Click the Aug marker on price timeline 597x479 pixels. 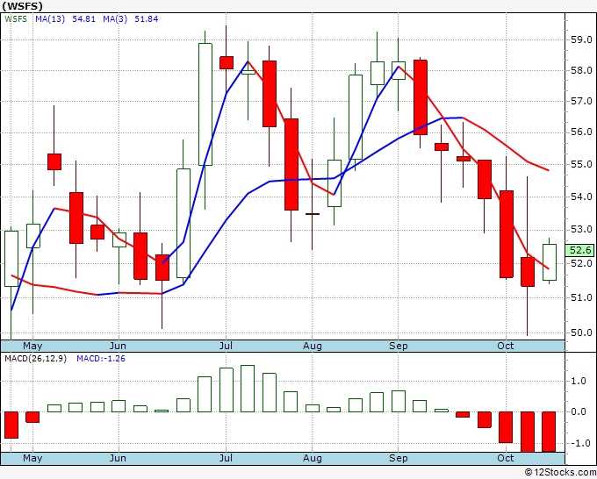313,346
